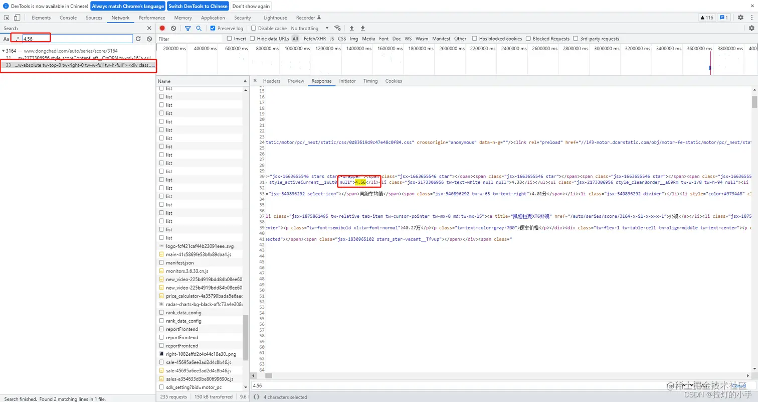
Task: Open the Application tab
Action: pos(213,18)
